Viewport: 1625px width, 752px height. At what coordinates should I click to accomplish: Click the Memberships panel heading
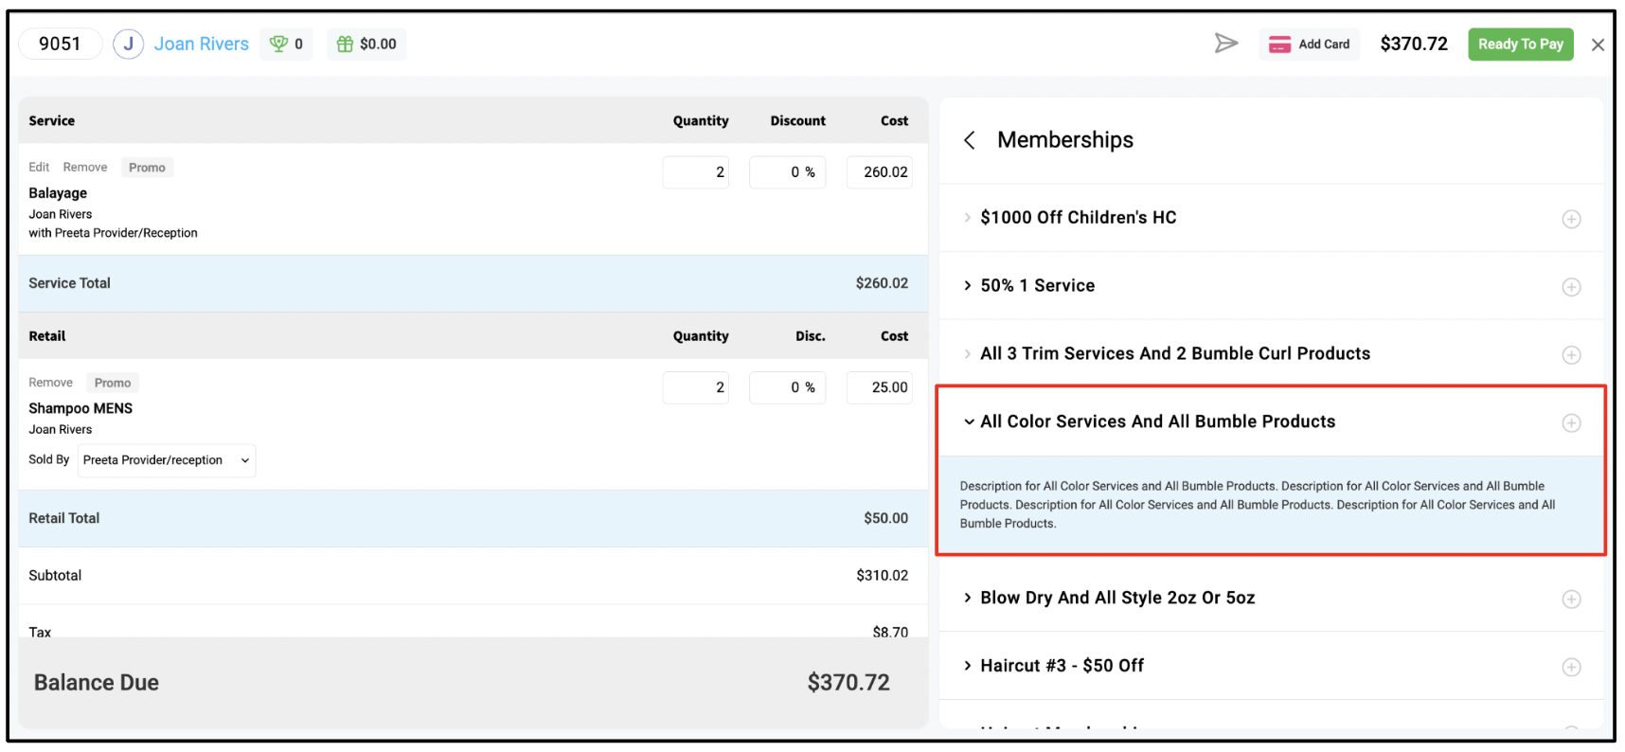(1065, 140)
